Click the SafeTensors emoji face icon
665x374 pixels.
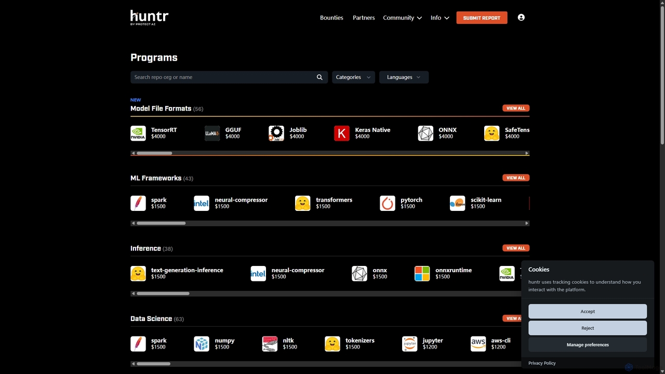click(x=491, y=133)
